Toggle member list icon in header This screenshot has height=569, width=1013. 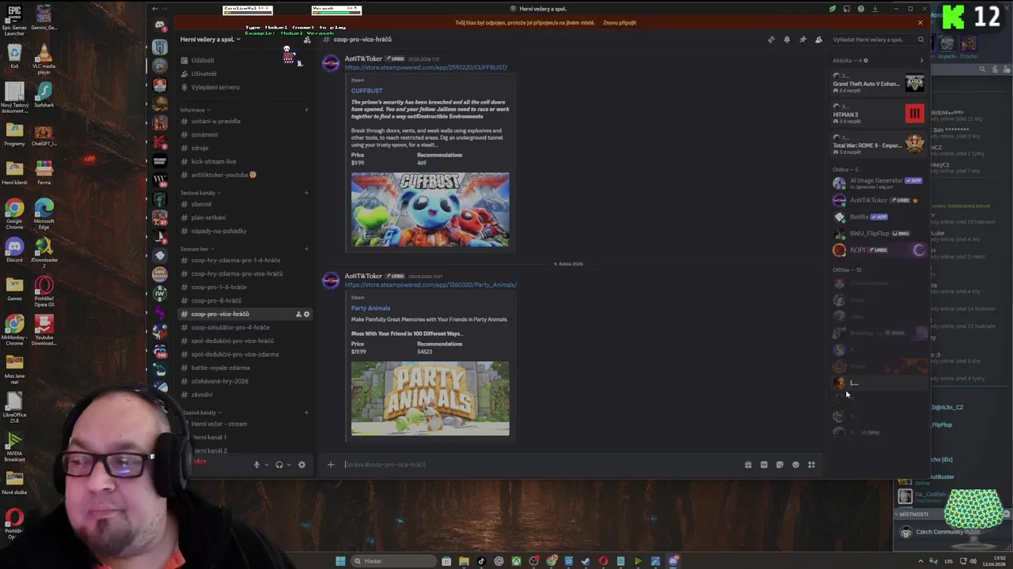coord(818,40)
